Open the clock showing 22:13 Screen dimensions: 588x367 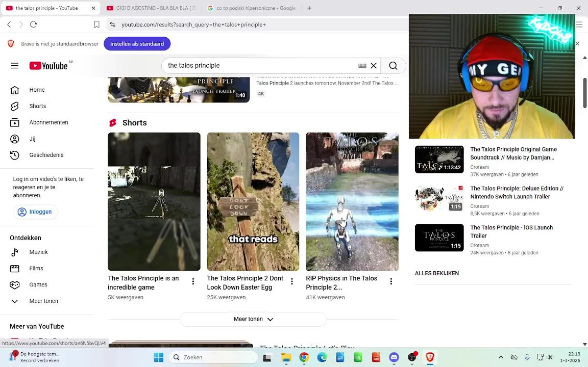point(570,357)
